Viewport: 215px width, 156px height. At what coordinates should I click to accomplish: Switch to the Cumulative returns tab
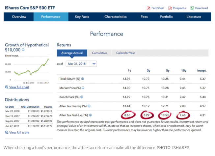click(x=99, y=53)
